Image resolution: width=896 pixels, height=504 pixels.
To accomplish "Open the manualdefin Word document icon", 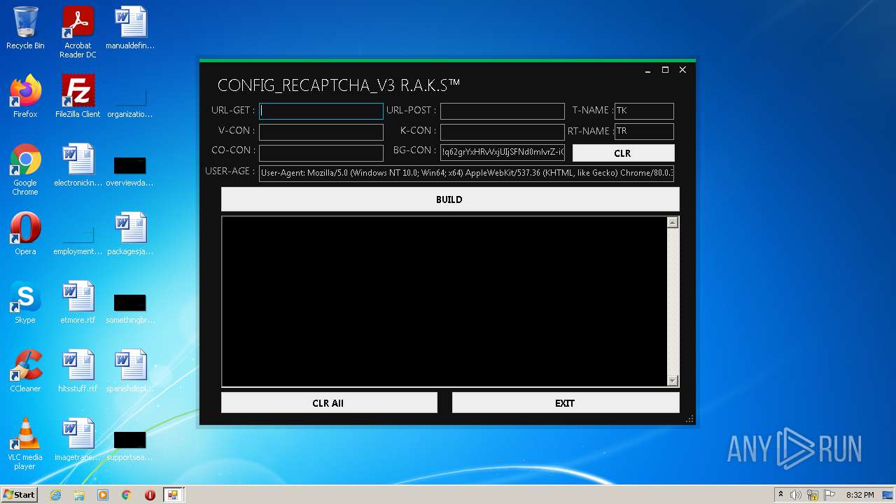I will tap(130, 28).
